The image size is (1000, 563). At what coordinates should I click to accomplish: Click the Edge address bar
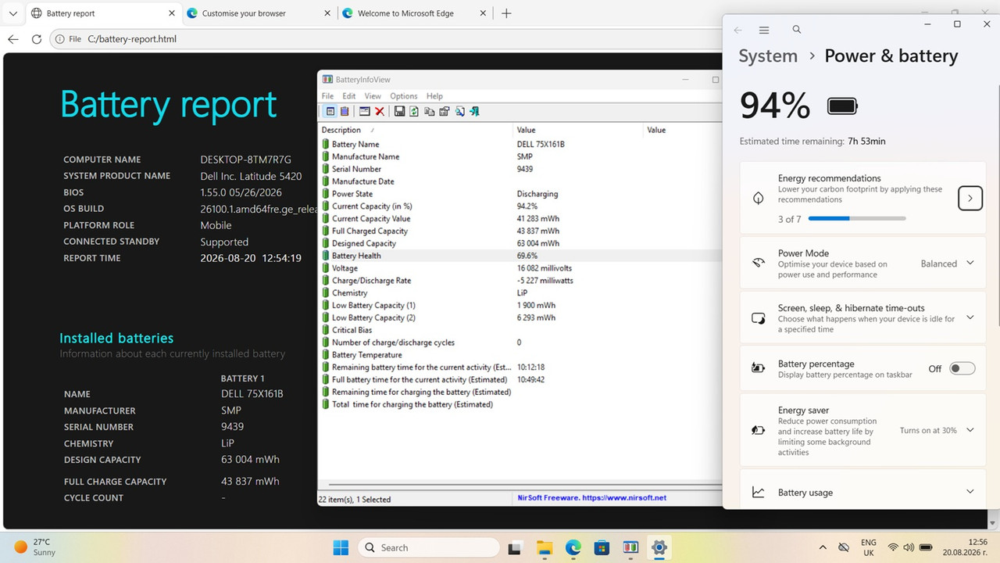click(386, 39)
